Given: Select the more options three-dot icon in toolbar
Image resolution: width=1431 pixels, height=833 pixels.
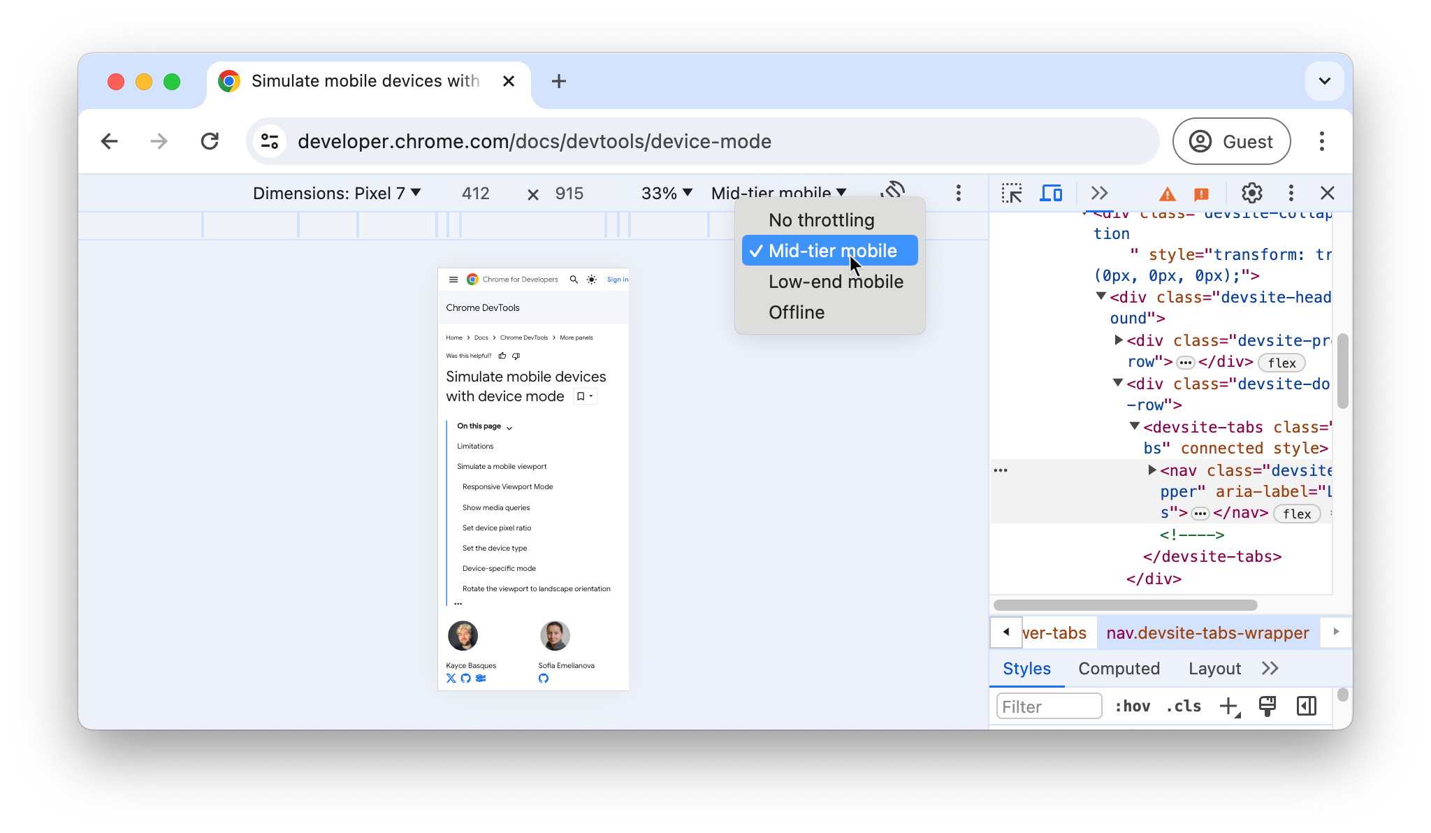Looking at the screenshot, I should click(958, 192).
